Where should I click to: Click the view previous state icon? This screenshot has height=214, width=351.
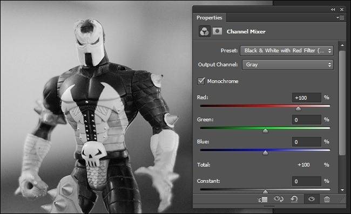(279, 199)
